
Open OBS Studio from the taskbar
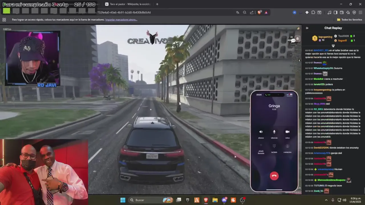tap(242, 200)
